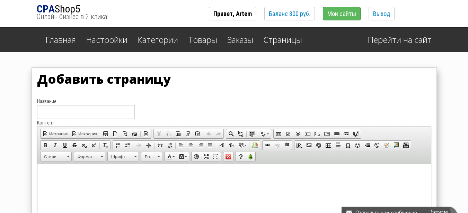The height and width of the screenshot is (213, 468).
Task: Apply Italic formatting
Action: (x=55, y=145)
